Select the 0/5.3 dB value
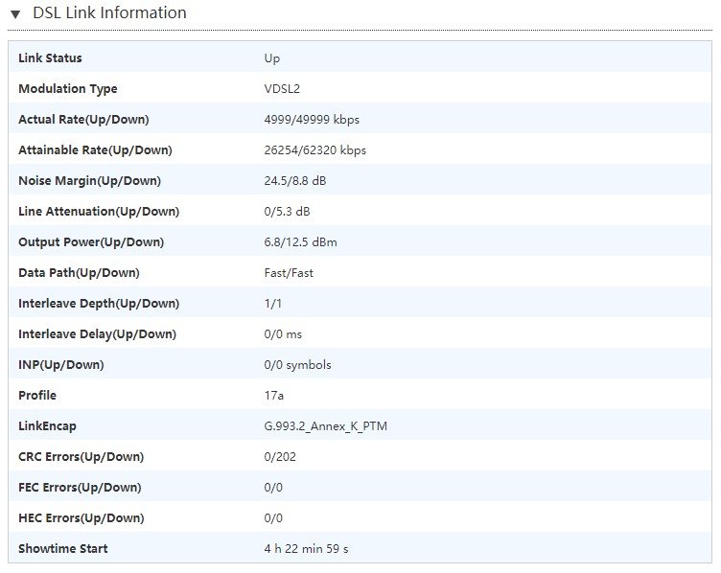The width and height of the screenshot is (721, 573). (287, 212)
